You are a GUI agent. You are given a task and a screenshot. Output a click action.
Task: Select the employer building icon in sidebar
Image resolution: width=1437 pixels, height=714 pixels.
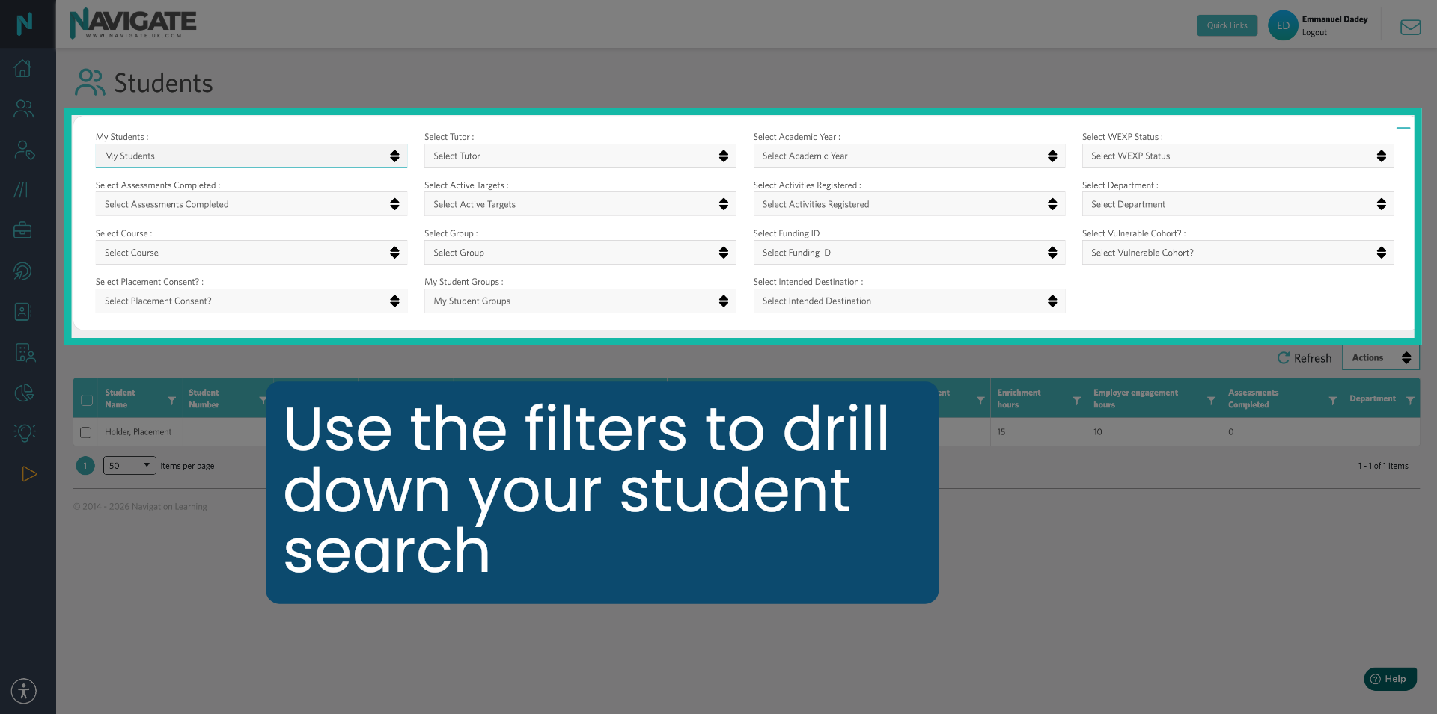tap(24, 352)
